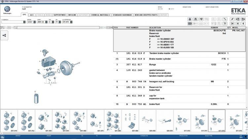Click the print icon in the toolbar
This screenshot has height=139, width=248.
pos(190,19)
